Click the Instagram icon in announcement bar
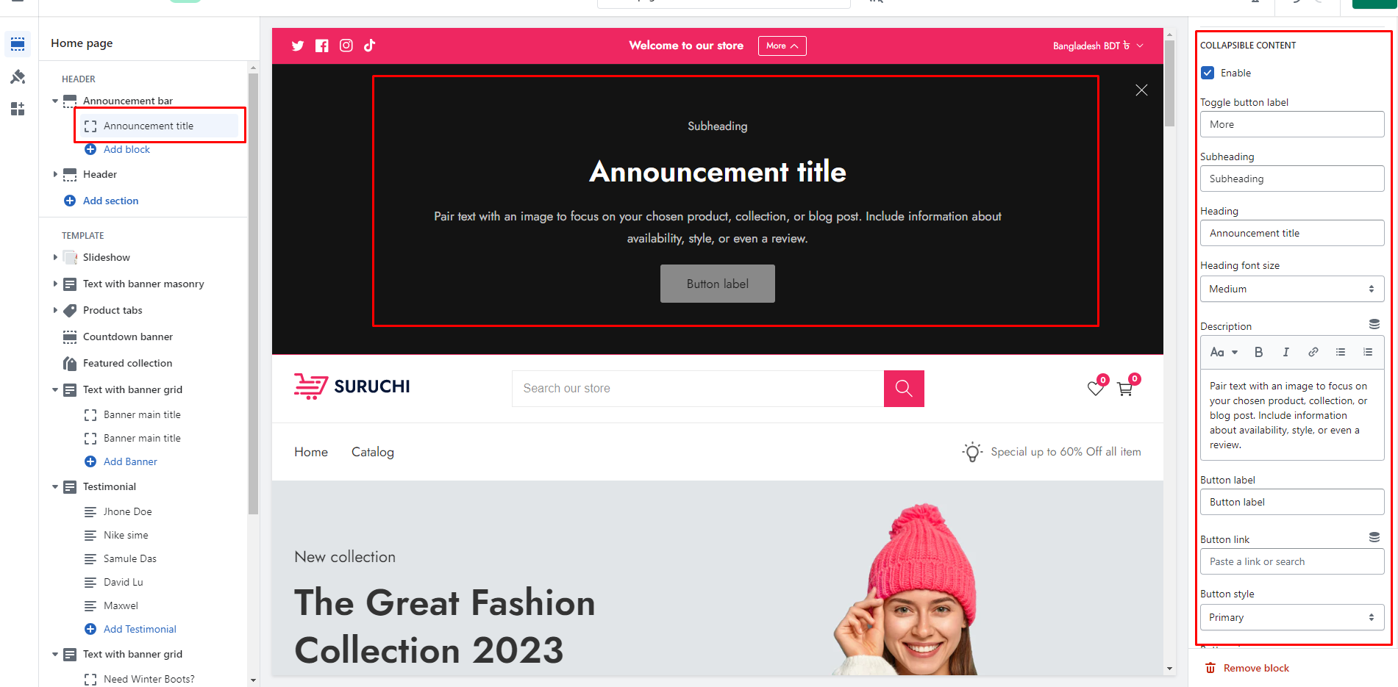The width and height of the screenshot is (1398, 687). tap(346, 46)
